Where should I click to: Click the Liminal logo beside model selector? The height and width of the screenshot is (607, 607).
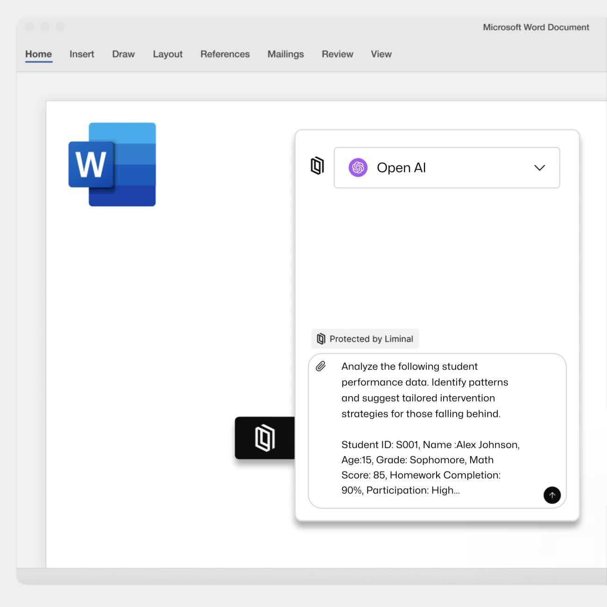[x=318, y=166]
